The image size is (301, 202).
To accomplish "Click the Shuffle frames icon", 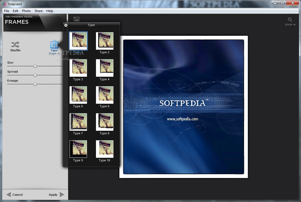I will pos(15,45).
